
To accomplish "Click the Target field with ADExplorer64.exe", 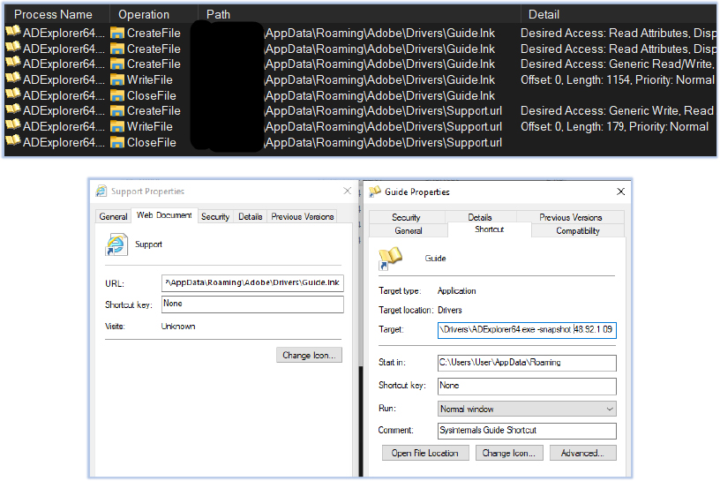I will (x=527, y=330).
